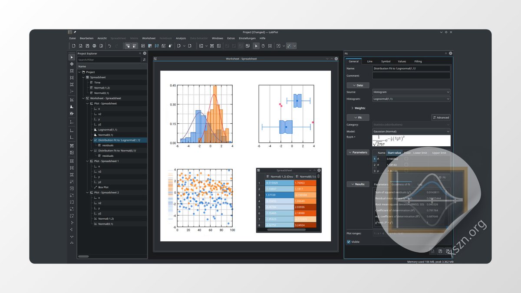Click the Open project toolbar icon

coord(80,46)
